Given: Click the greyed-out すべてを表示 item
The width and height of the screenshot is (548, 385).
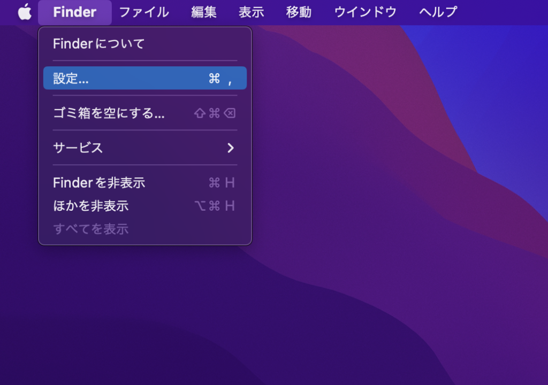Looking at the screenshot, I should pyautogui.click(x=145, y=229).
